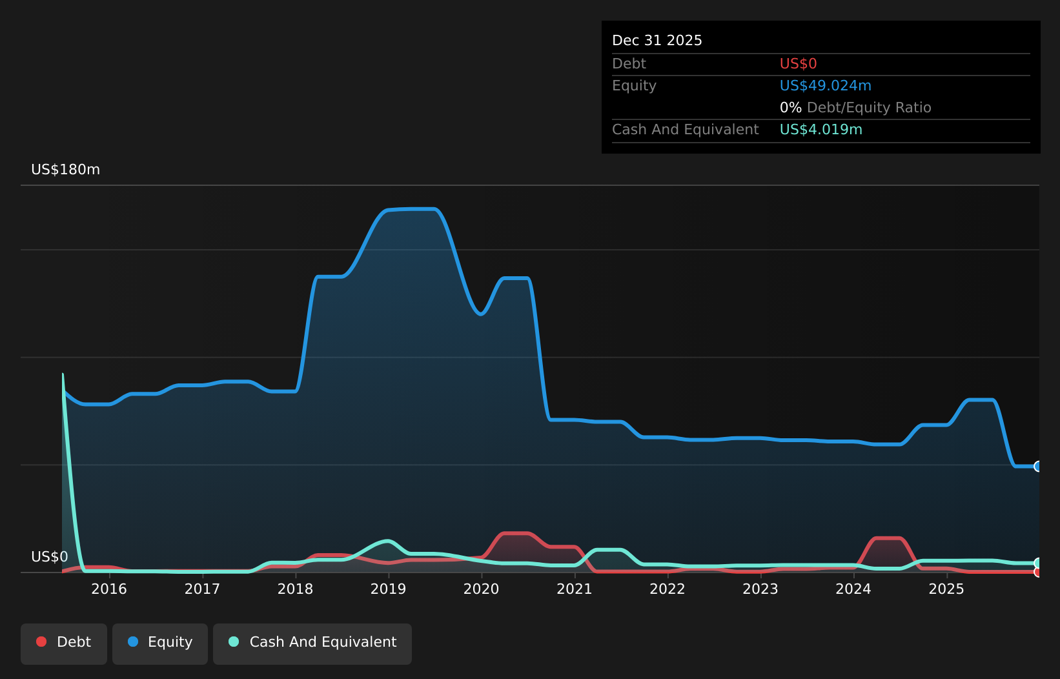Click the Cash And Equivalent tooltip row label
Viewport: 1060px width, 679px height.
(685, 130)
